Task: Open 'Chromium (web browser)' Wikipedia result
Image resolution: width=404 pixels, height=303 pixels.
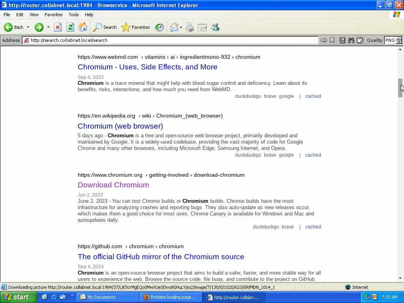Action: [120, 126]
